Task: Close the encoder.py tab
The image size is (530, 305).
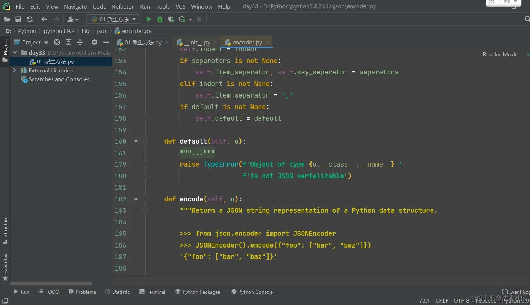Action: tap(267, 42)
